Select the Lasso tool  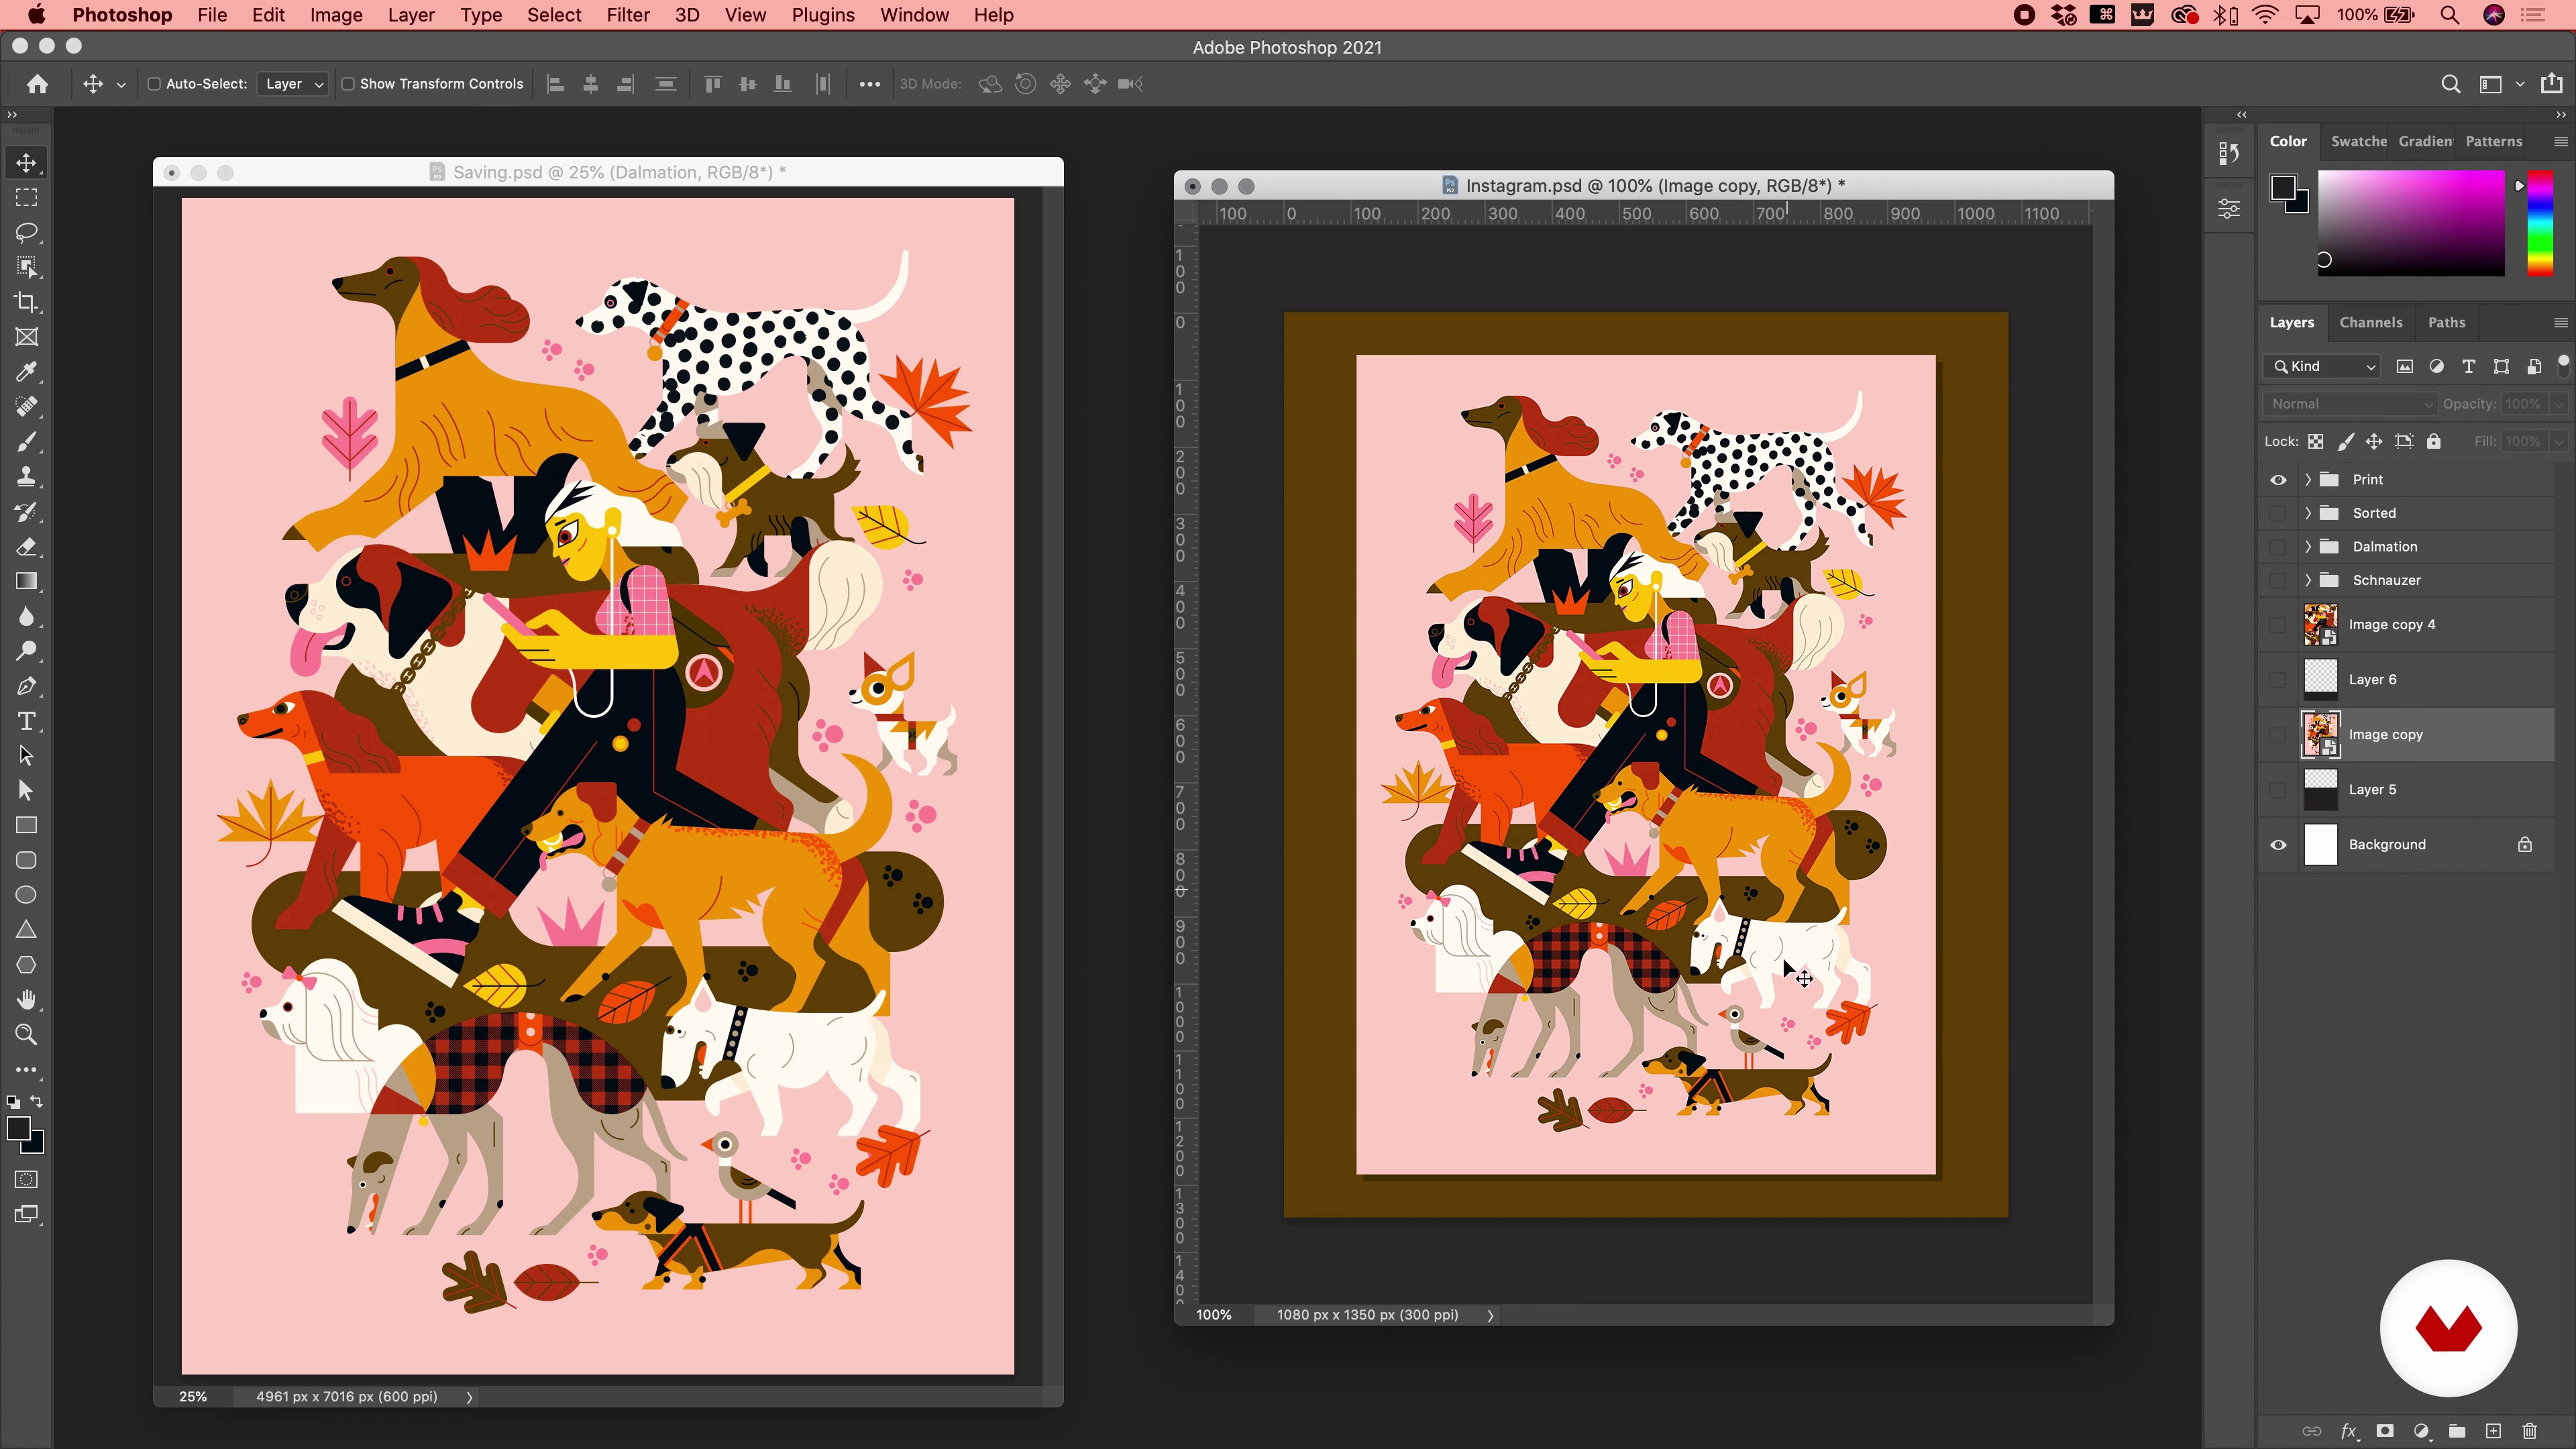click(x=27, y=233)
